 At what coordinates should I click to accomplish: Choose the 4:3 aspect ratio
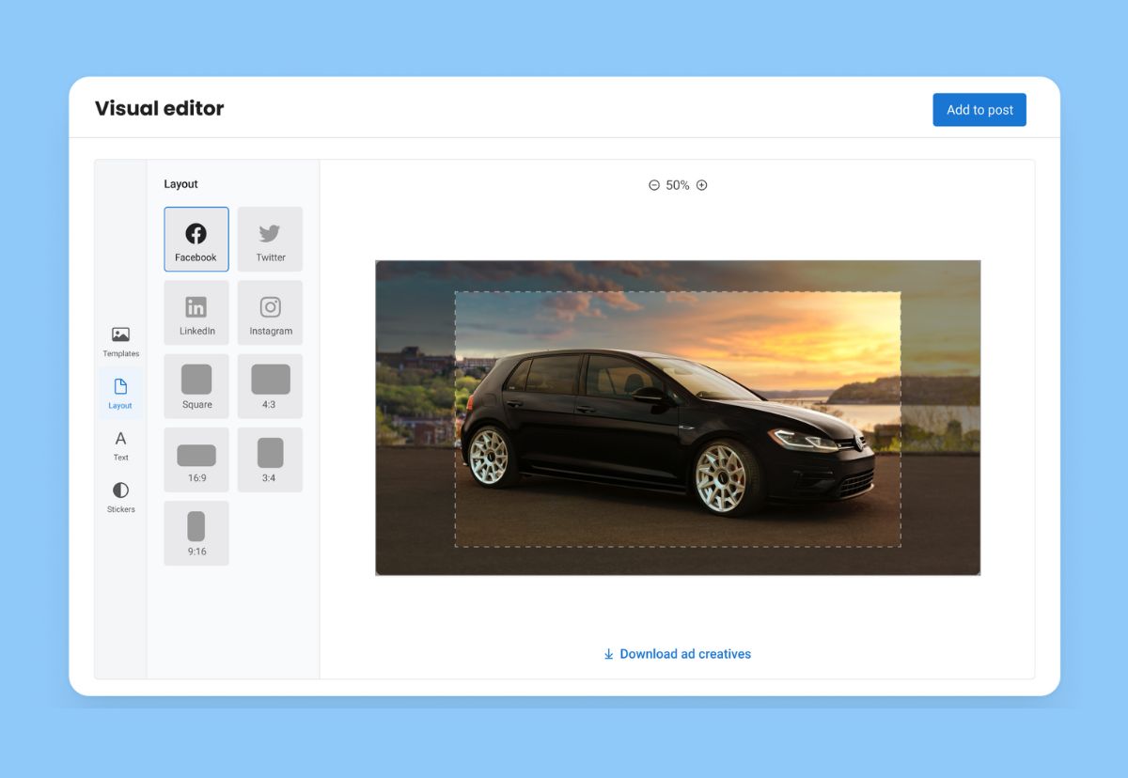tap(270, 386)
